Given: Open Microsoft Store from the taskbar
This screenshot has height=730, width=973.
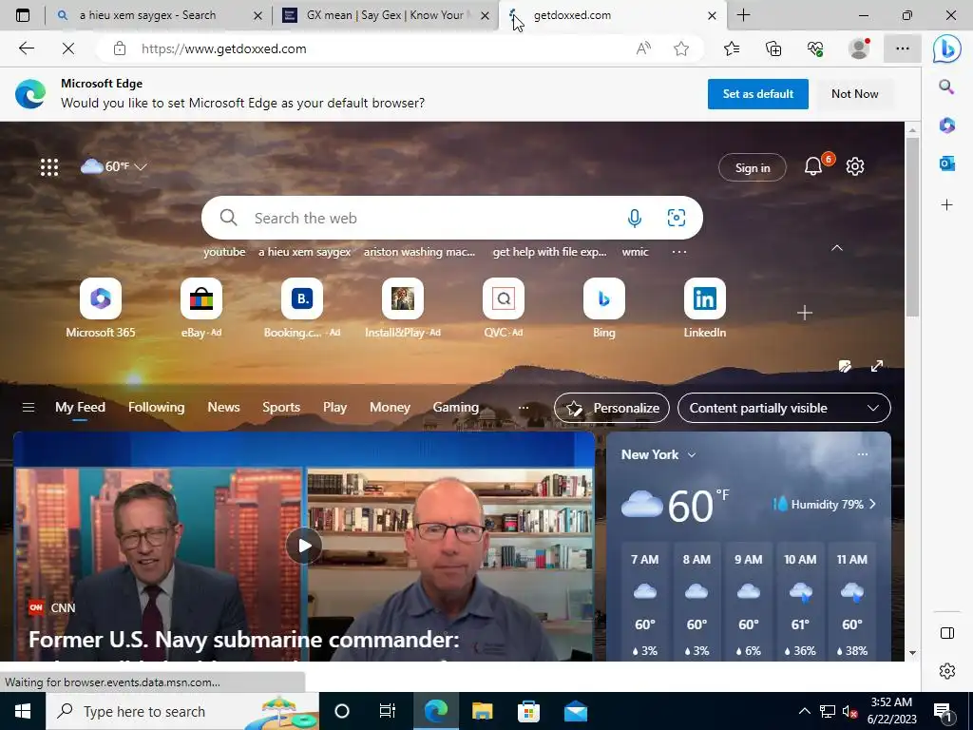Looking at the screenshot, I should [x=528, y=711].
